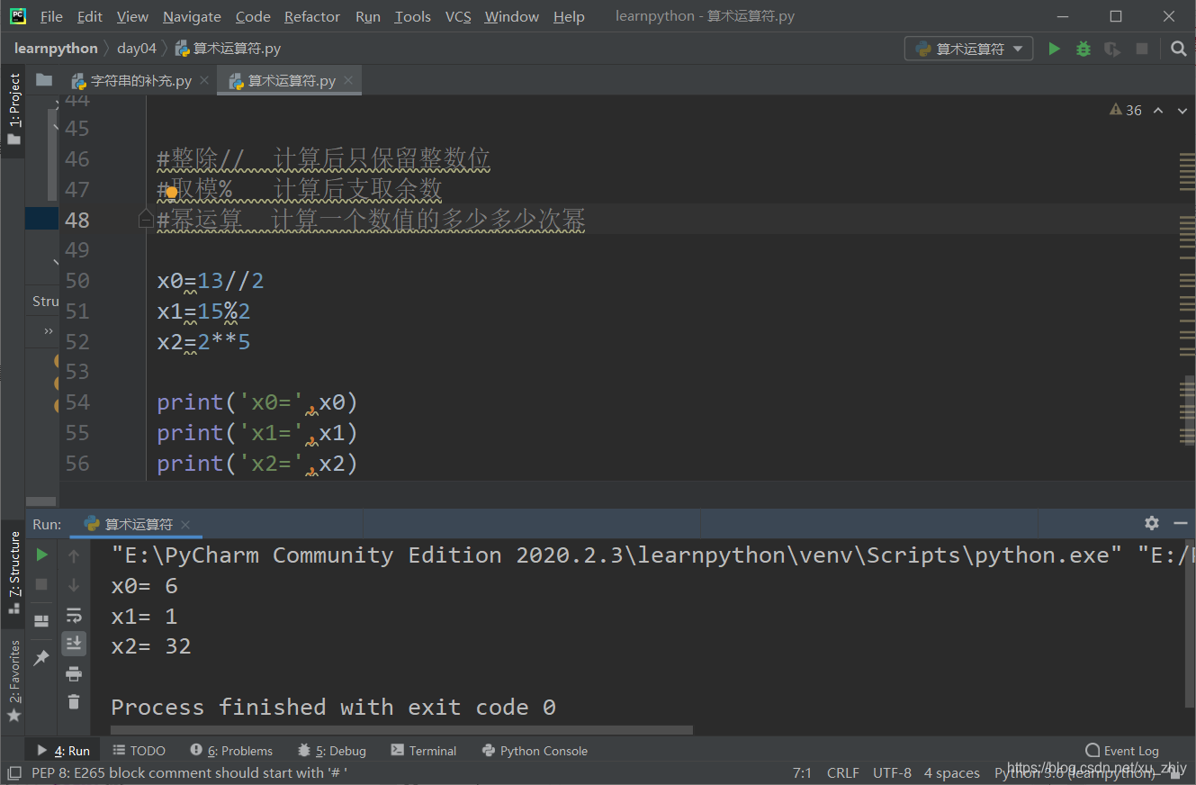1196x785 pixels.
Task: Open Search Everywhere magnifier
Action: pos(1179,49)
